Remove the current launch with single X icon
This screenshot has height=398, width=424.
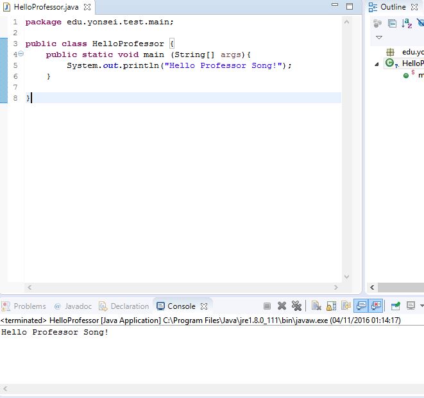pyautogui.click(x=282, y=306)
